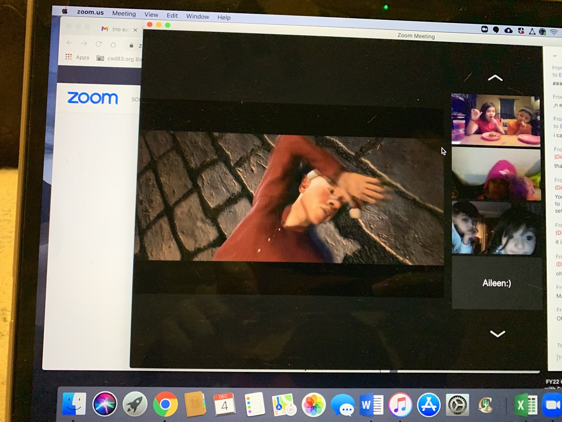The height and width of the screenshot is (422, 562).
Task: Click Chrome back arrow button
Action: (69, 43)
